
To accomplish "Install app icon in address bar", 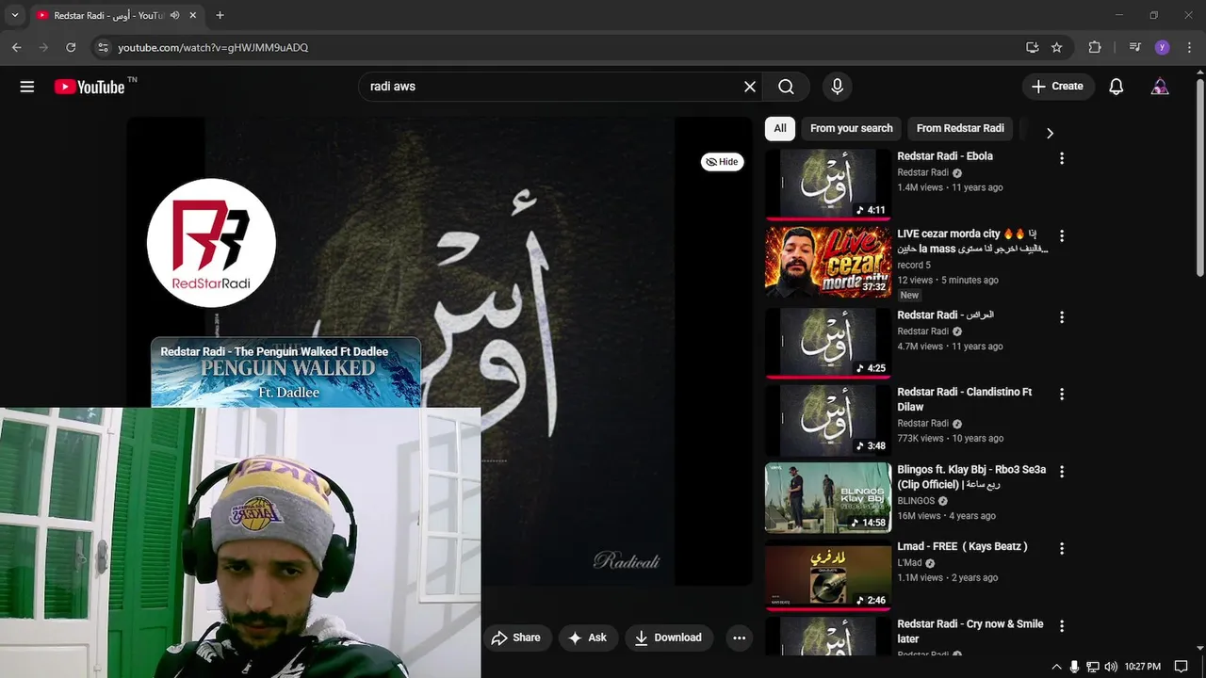I will click(x=1033, y=47).
